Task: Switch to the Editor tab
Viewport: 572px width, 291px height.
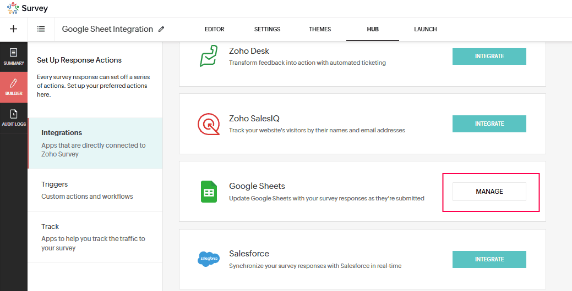Action: coord(214,29)
